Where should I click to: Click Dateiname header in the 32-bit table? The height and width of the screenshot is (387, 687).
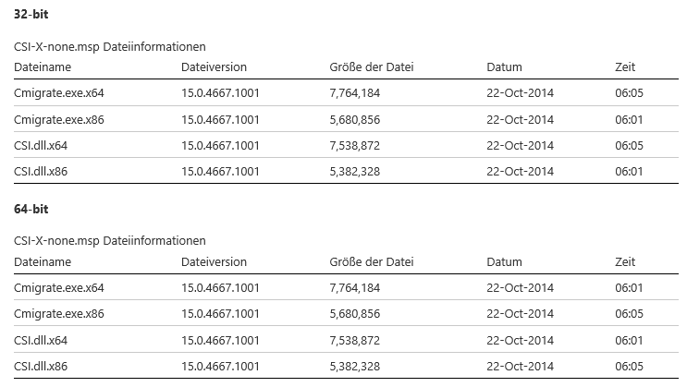(43, 67)
